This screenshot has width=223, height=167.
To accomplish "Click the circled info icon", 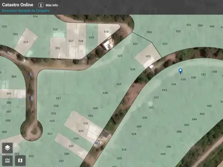I will click(41, 5).
